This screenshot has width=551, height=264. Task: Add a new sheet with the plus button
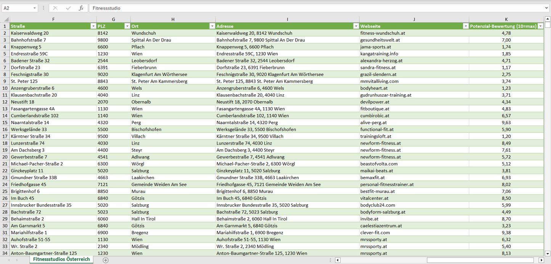tap(106, 260)
